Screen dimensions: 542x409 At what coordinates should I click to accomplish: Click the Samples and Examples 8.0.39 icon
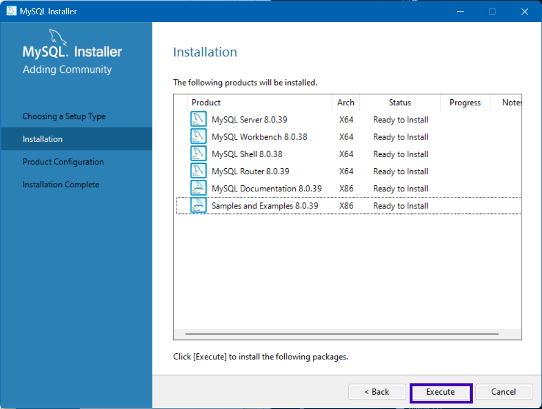click(x=198, y=206)
